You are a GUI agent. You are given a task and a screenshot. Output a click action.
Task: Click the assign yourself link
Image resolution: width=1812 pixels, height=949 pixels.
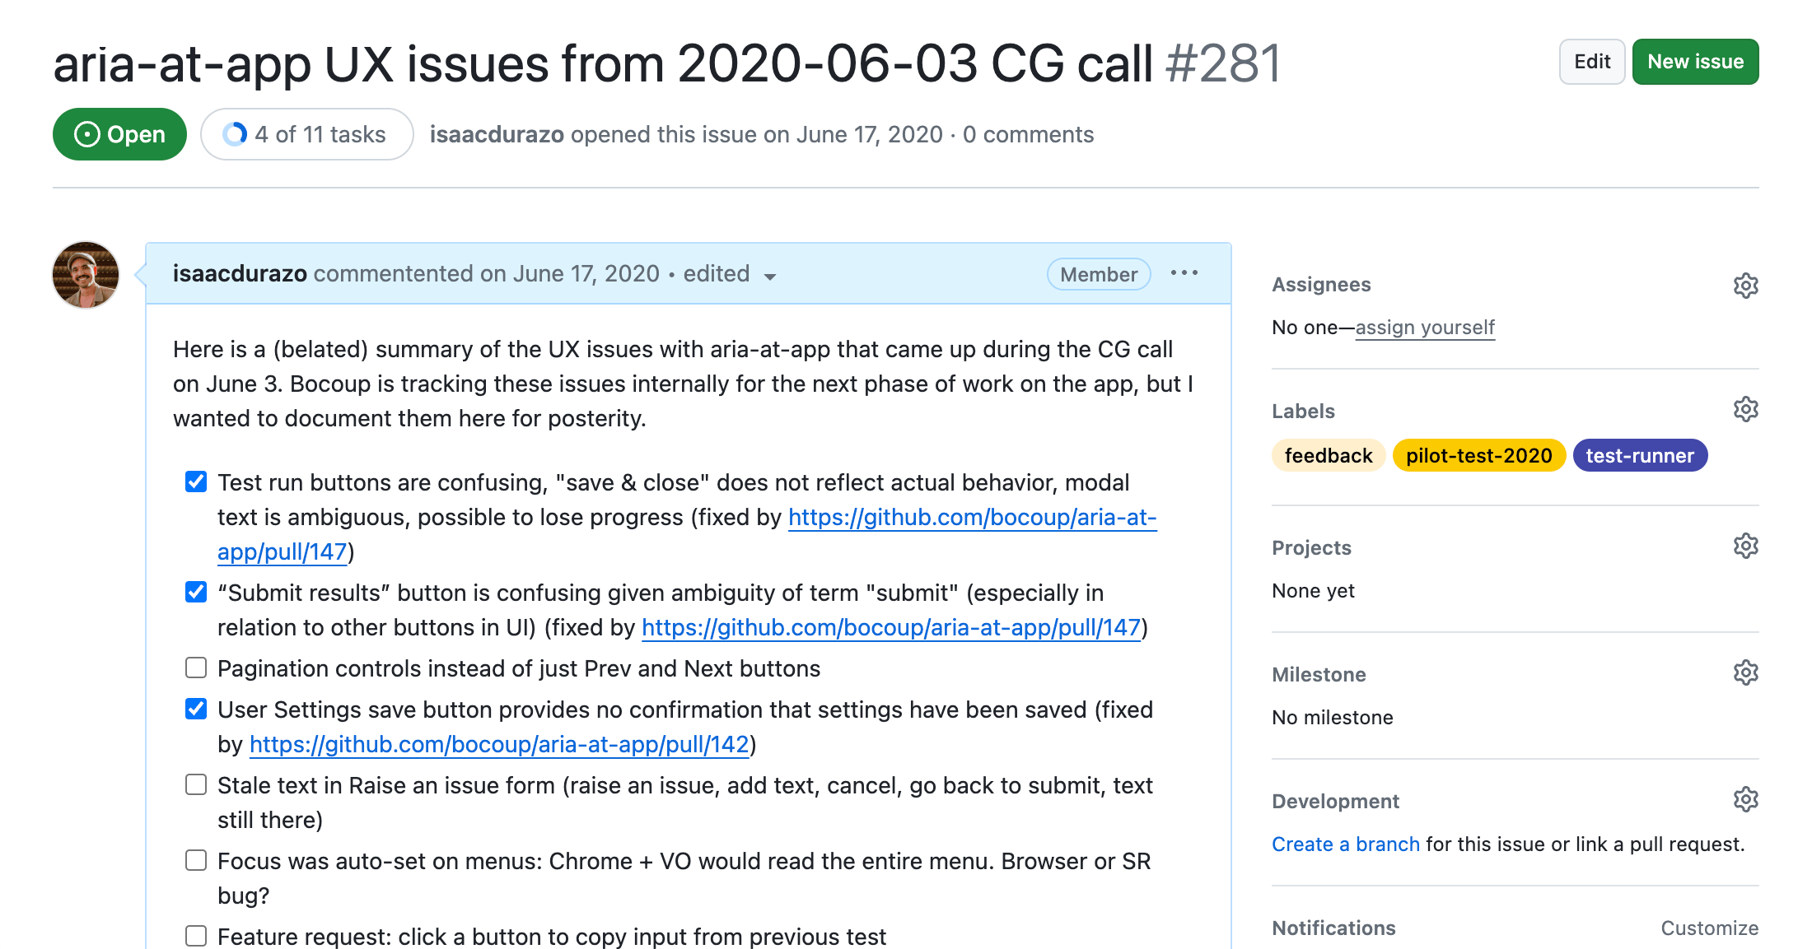point(1425,327)
